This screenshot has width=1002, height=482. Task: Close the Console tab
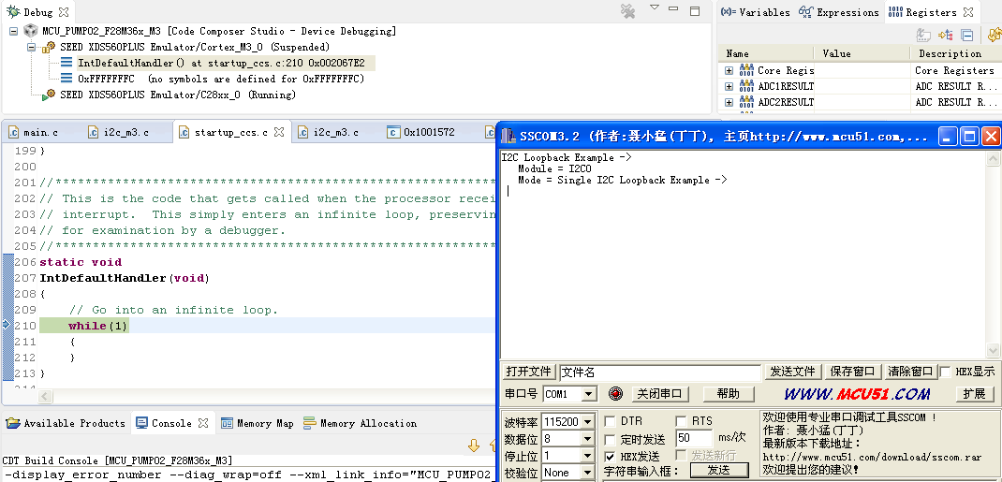pos(203,423)
